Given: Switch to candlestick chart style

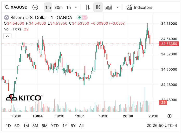Looking at the screenshot, I should (98, 7).
